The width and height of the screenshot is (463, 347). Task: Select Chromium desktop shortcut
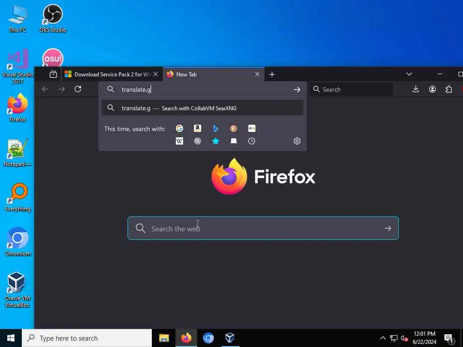(x=18, y=242)
